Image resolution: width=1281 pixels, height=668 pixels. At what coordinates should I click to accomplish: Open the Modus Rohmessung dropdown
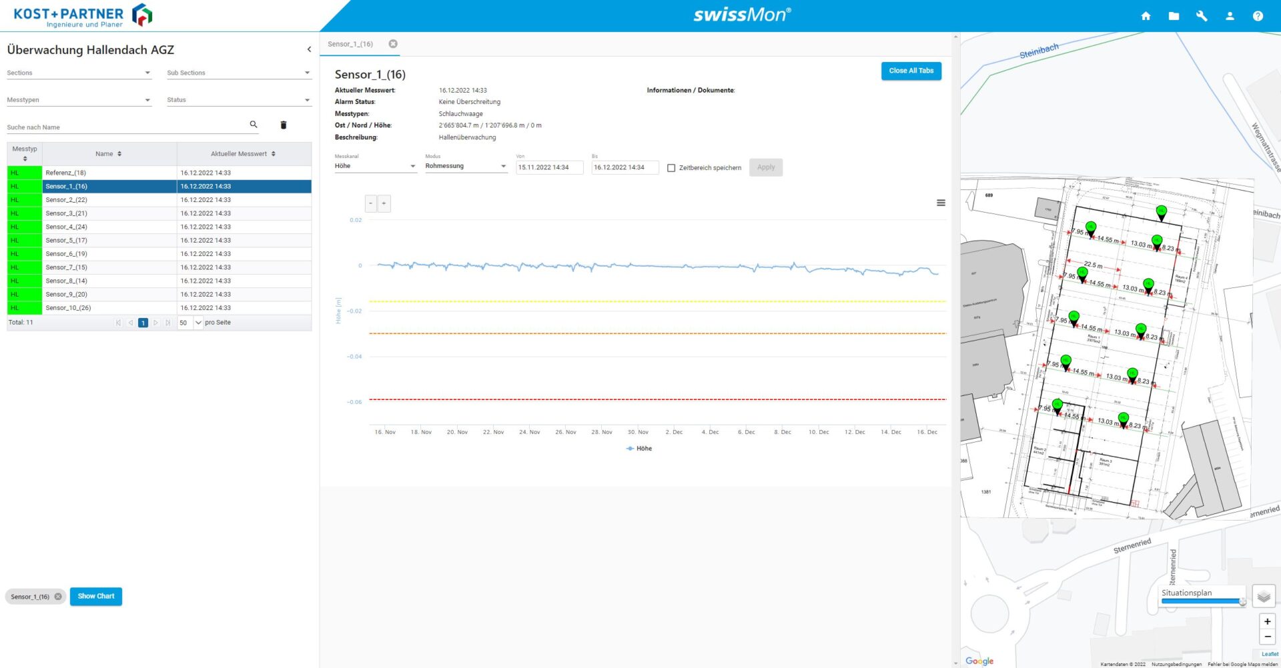pos(466,166)
